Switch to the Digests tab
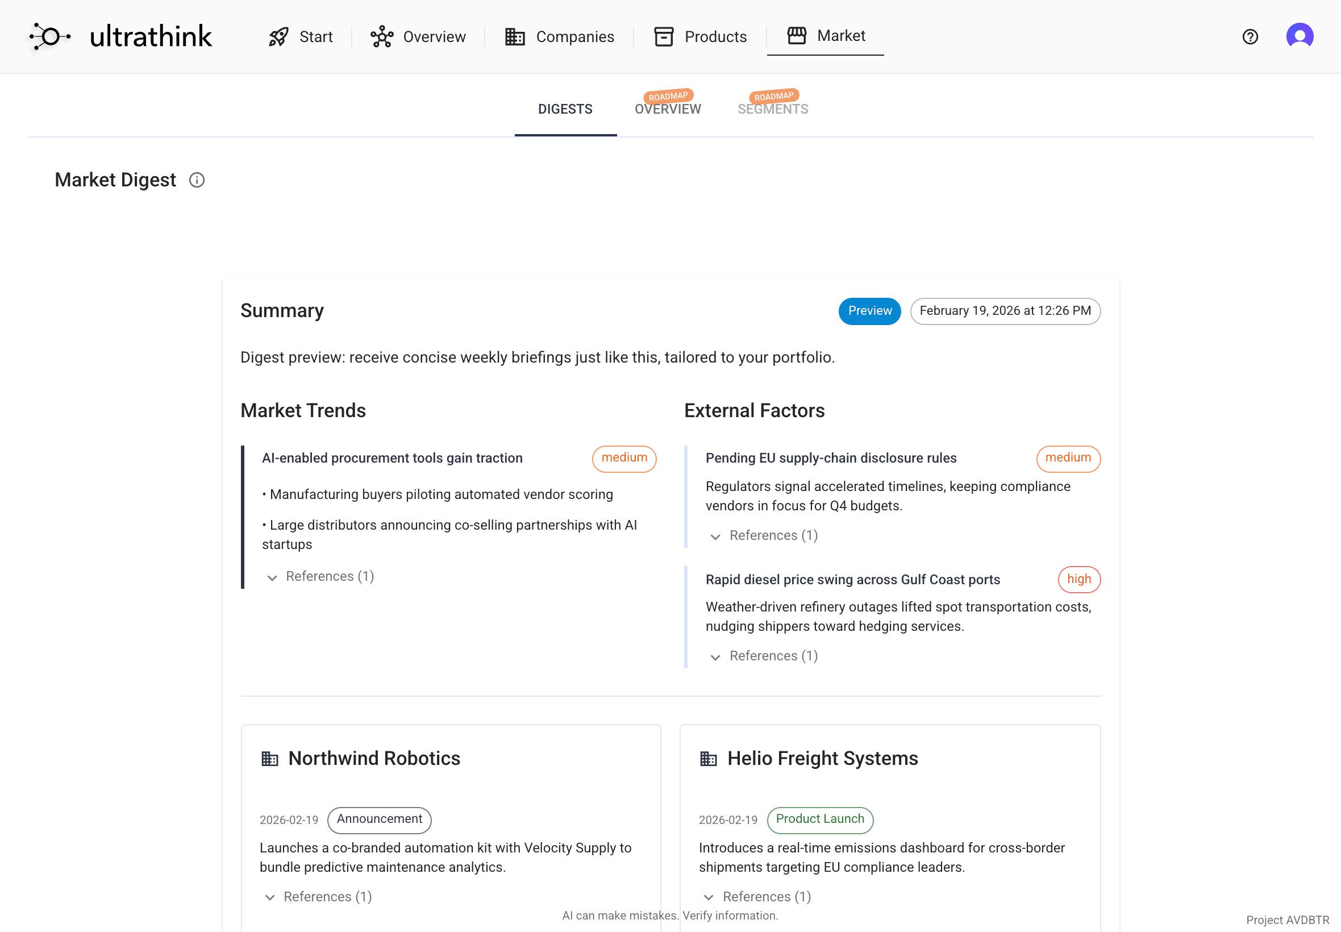The width and height of the screenshot is (1341, 932). coord(565,109)
